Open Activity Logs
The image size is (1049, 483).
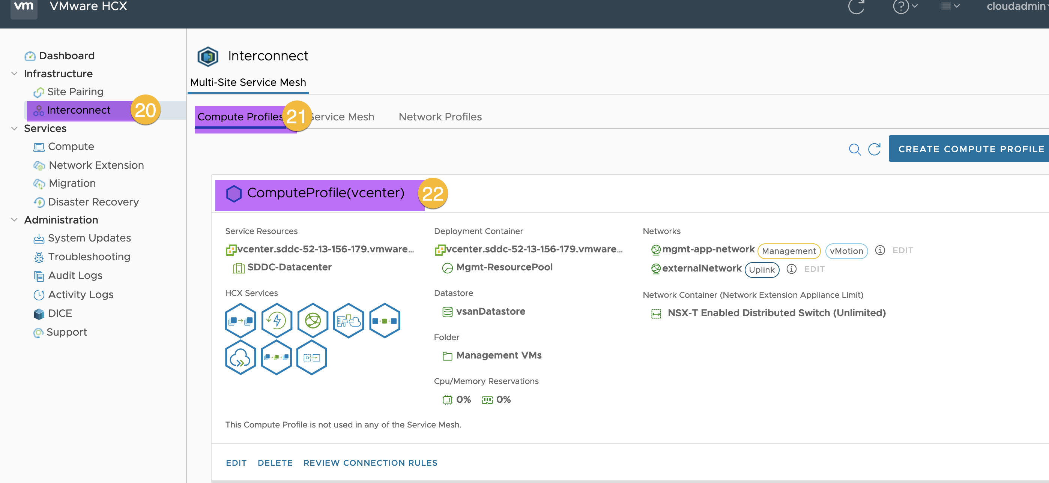point(73,295)
